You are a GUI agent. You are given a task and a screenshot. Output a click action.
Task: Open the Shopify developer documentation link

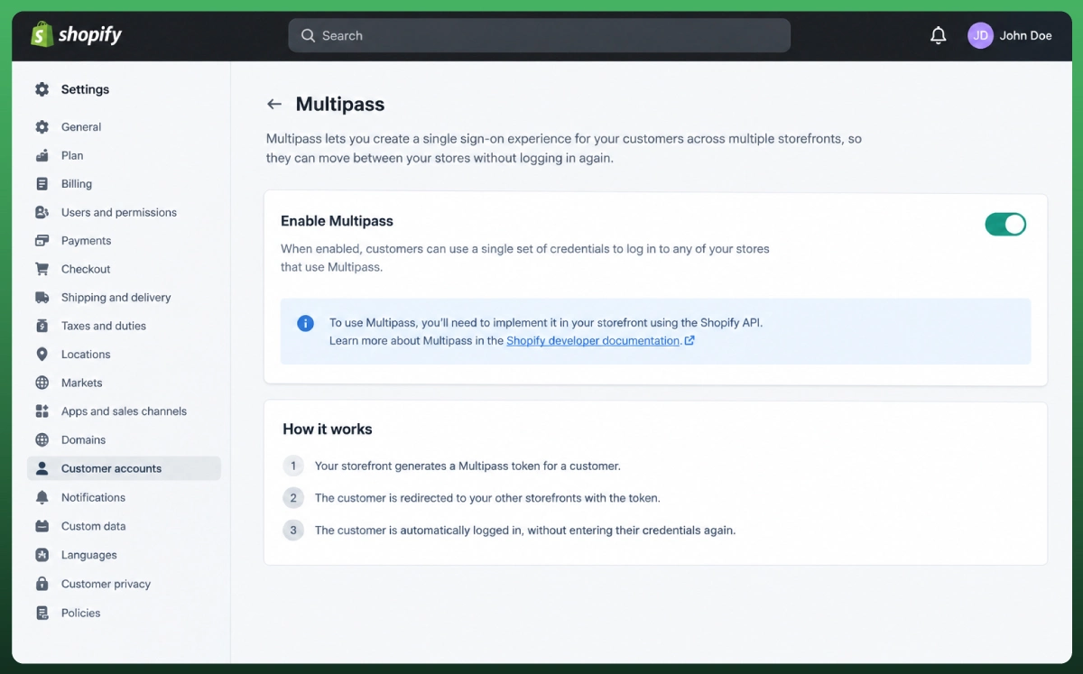[x=593, y=341]
